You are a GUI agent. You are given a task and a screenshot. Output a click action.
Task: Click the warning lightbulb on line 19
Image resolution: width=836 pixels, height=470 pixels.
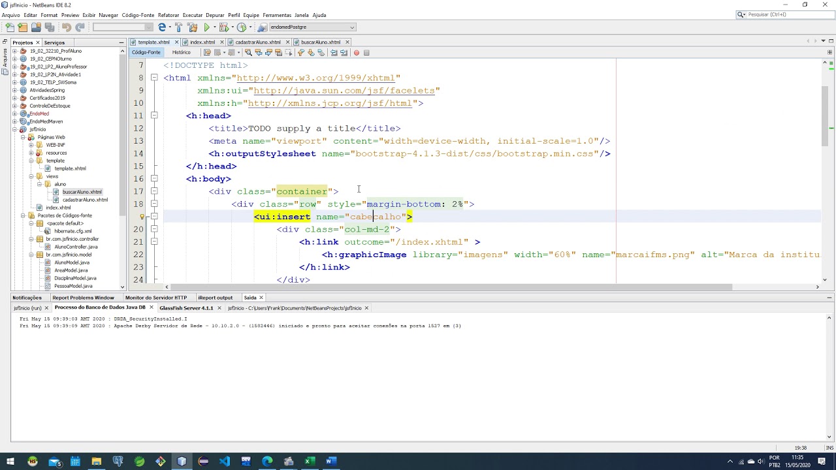click(x=142, y=217)
